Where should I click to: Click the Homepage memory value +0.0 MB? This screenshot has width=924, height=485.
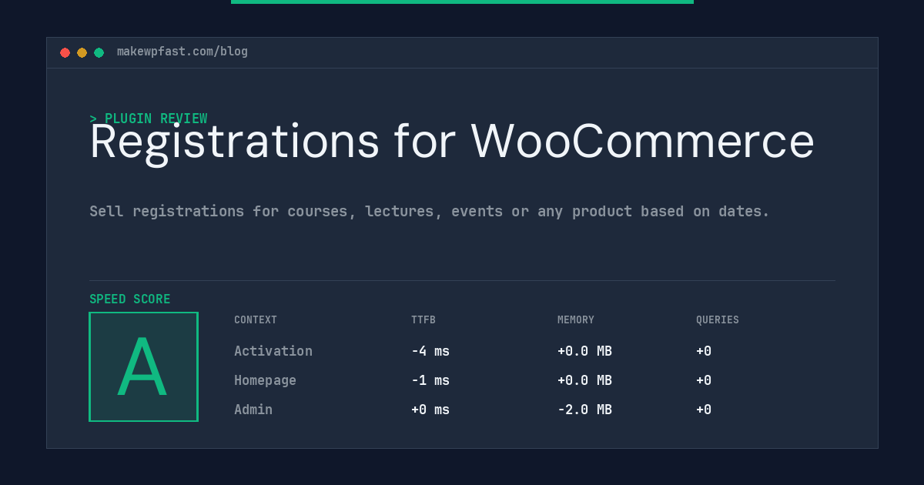(584, 380)
